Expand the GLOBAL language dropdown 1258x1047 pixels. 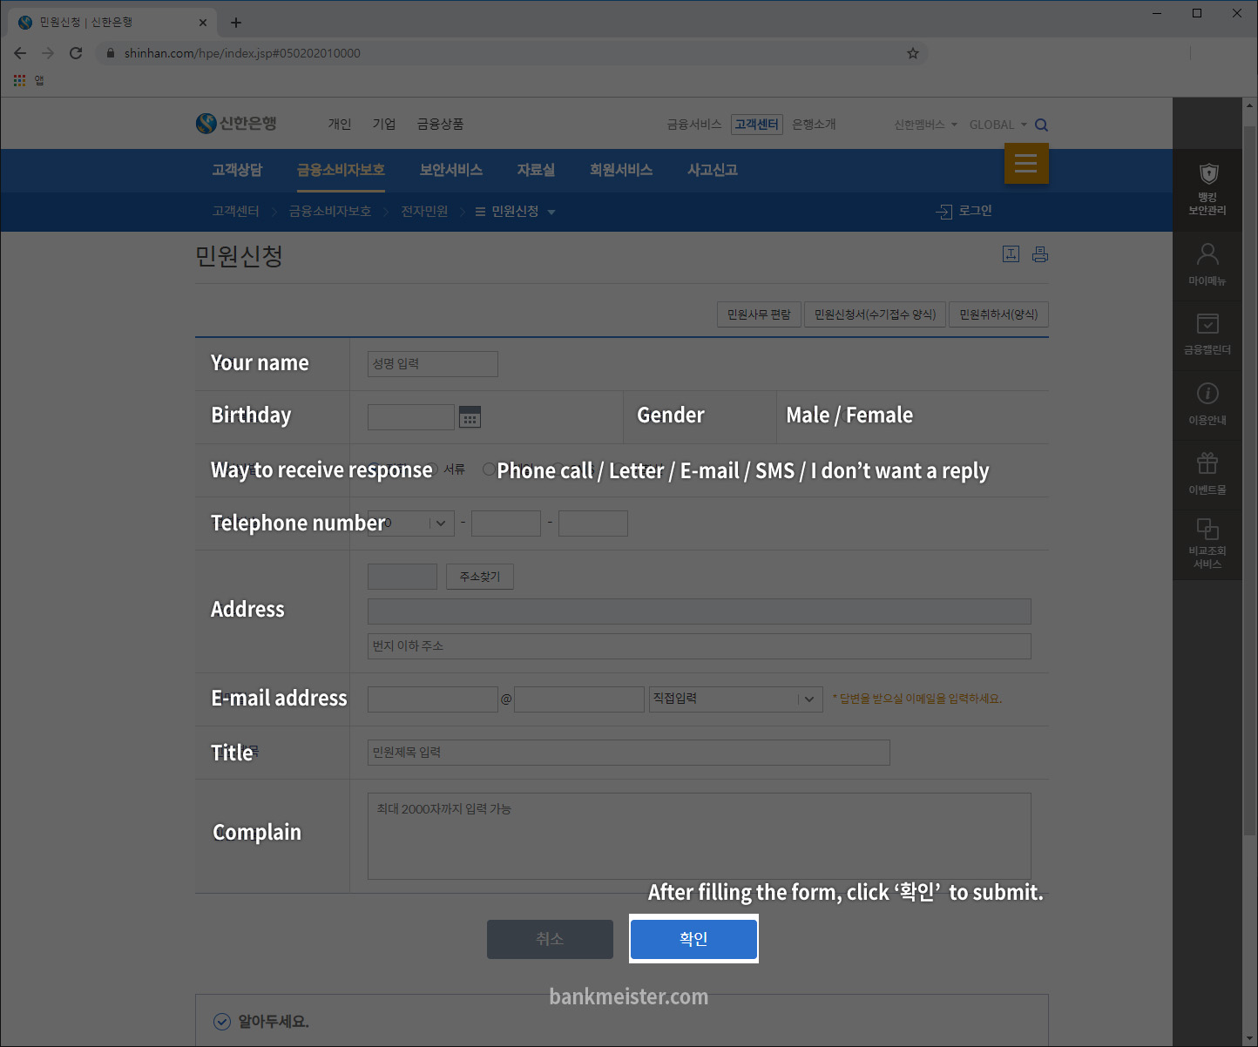998,125
